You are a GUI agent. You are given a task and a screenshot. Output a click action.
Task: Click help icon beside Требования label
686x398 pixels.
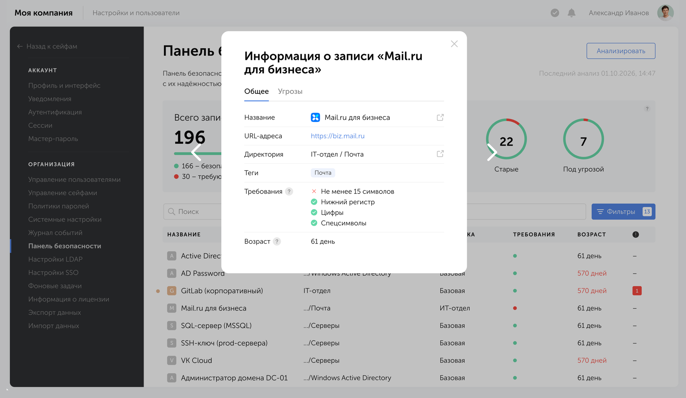[289, 191]
